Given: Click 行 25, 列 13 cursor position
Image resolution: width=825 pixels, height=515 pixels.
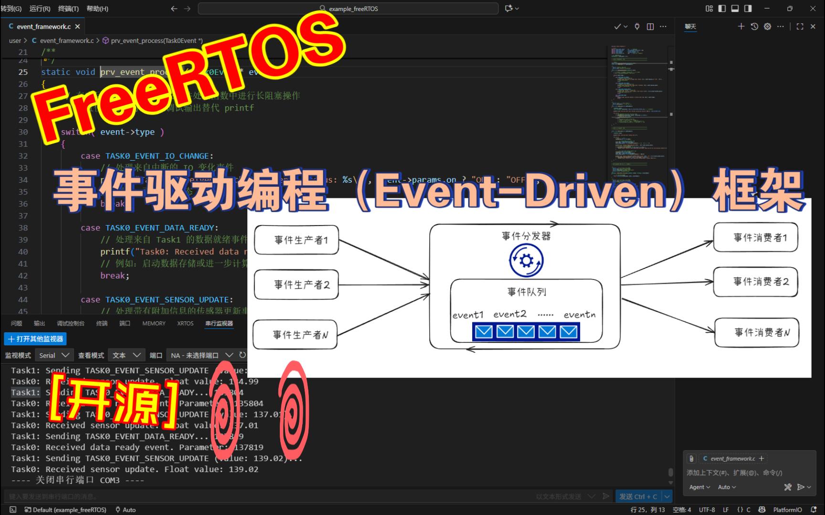Looking at the screenshot, I should pos(648,510).
